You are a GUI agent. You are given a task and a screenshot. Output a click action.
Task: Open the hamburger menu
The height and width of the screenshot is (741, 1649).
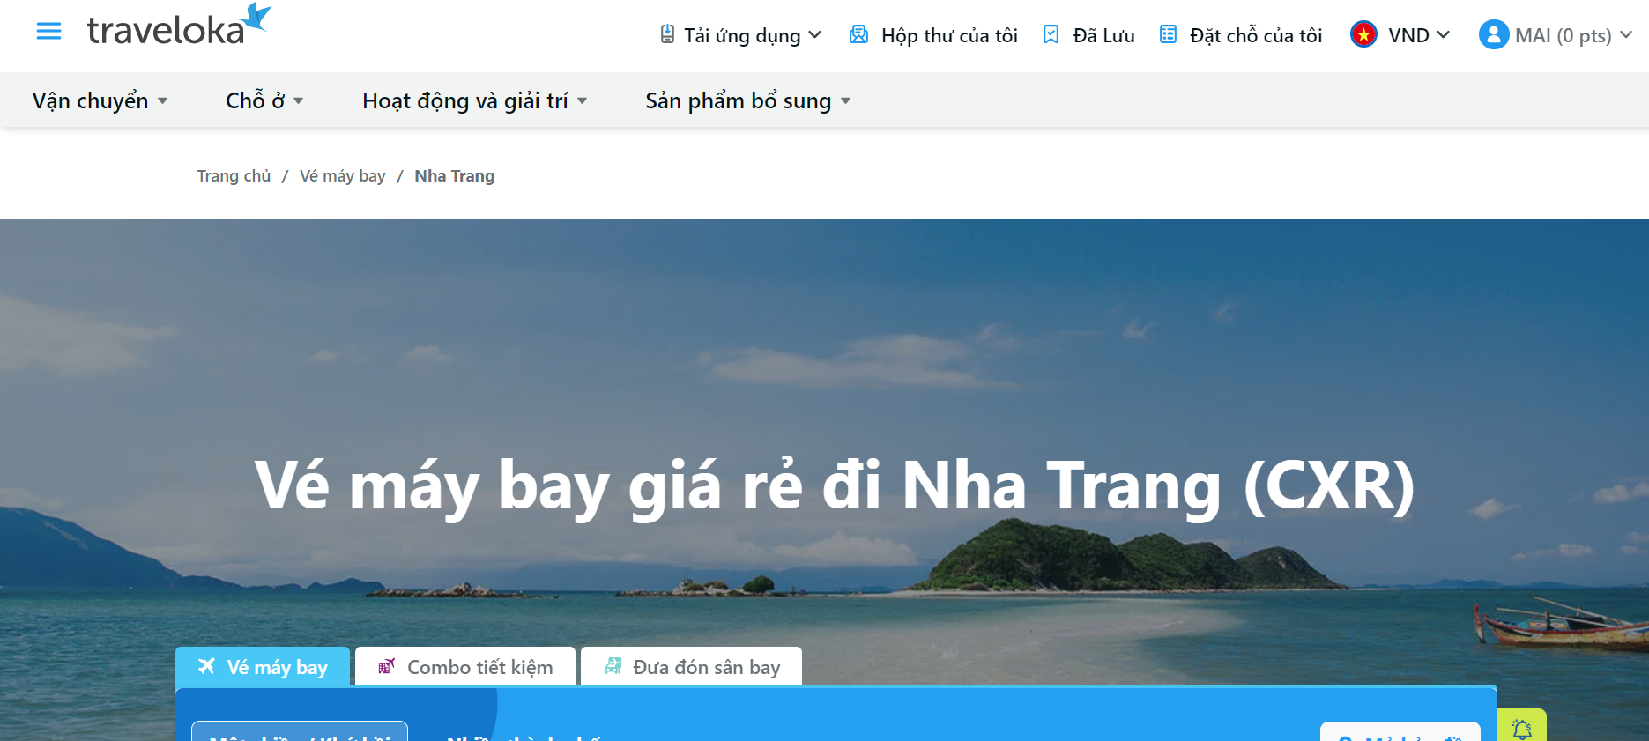(48, 32)
